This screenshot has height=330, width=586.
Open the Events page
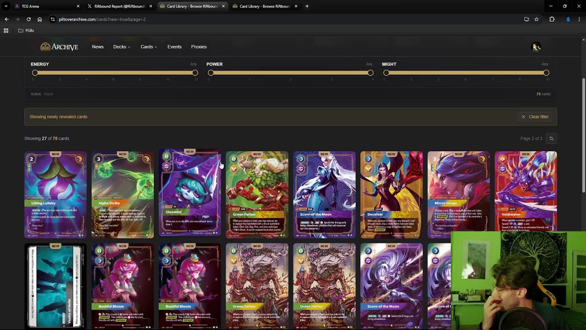(174, 47)
